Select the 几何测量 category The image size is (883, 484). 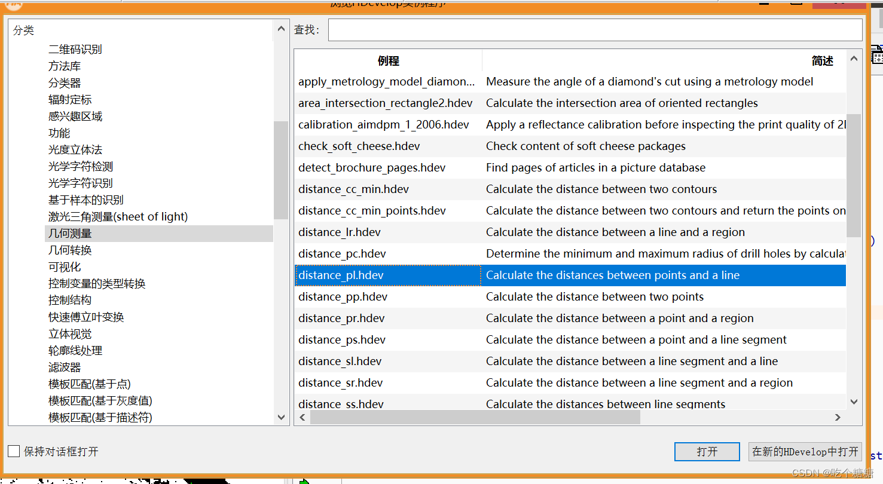(158, 234)
